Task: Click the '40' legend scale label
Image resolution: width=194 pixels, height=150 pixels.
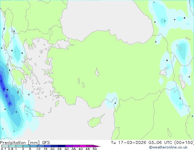Action: [x=80, y=149]
